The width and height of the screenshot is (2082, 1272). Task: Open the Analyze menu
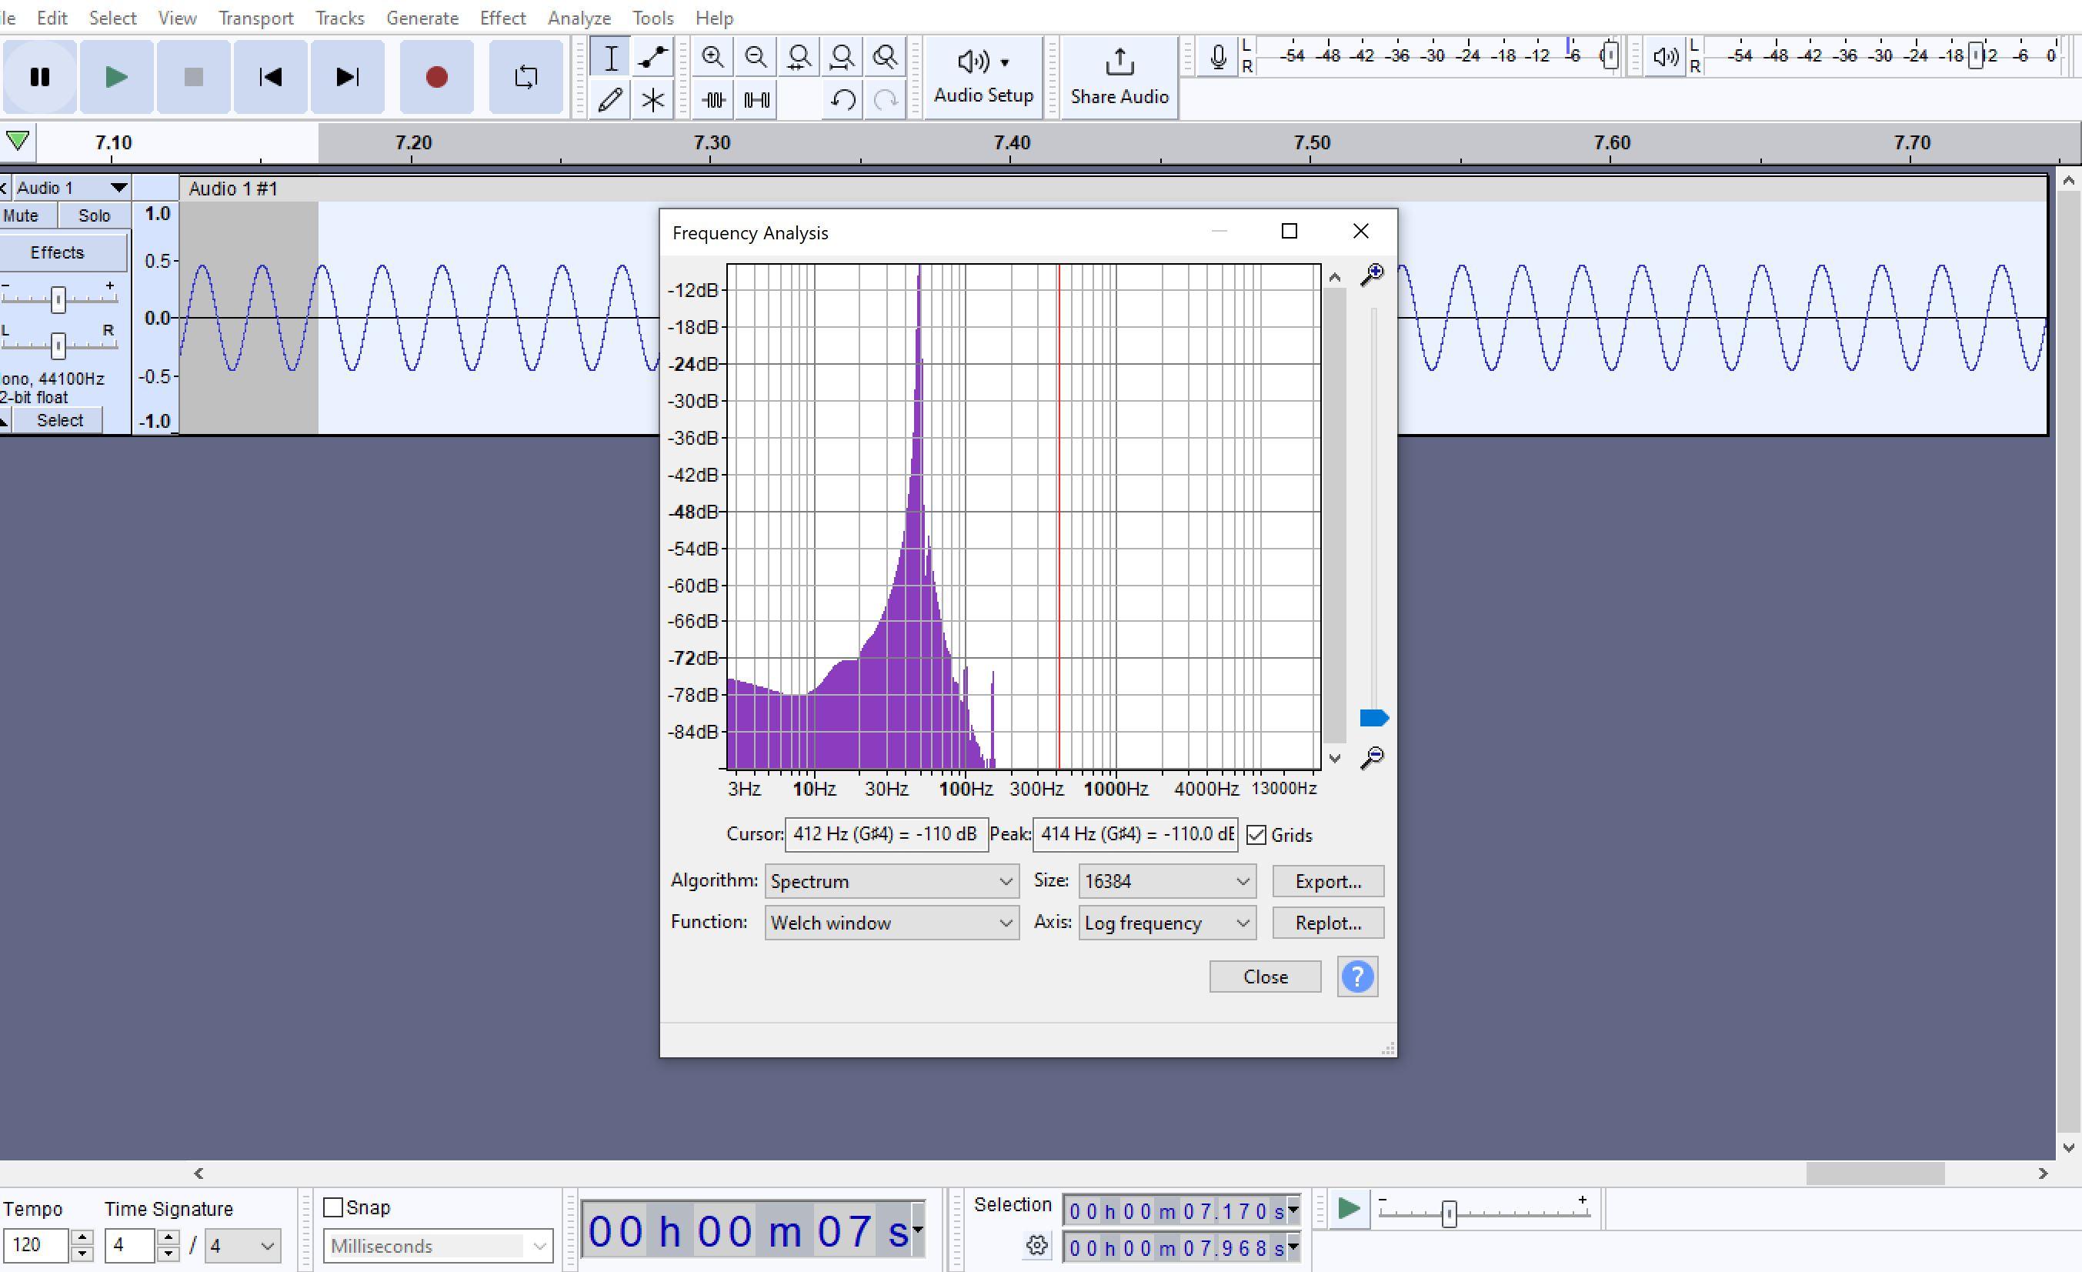coord(579,18)
